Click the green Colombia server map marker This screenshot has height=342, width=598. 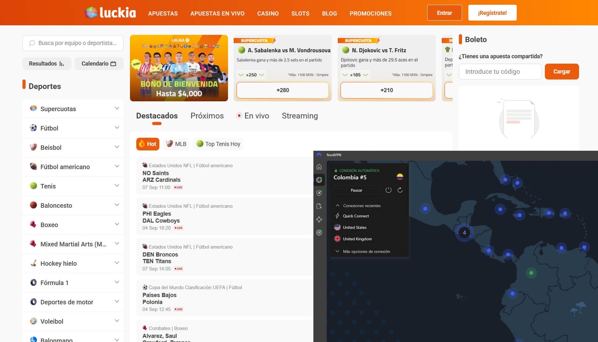coord(531,273)
